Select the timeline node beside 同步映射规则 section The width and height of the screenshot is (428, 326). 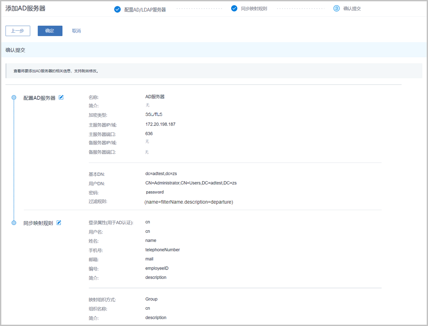click(x=14, y=223)
